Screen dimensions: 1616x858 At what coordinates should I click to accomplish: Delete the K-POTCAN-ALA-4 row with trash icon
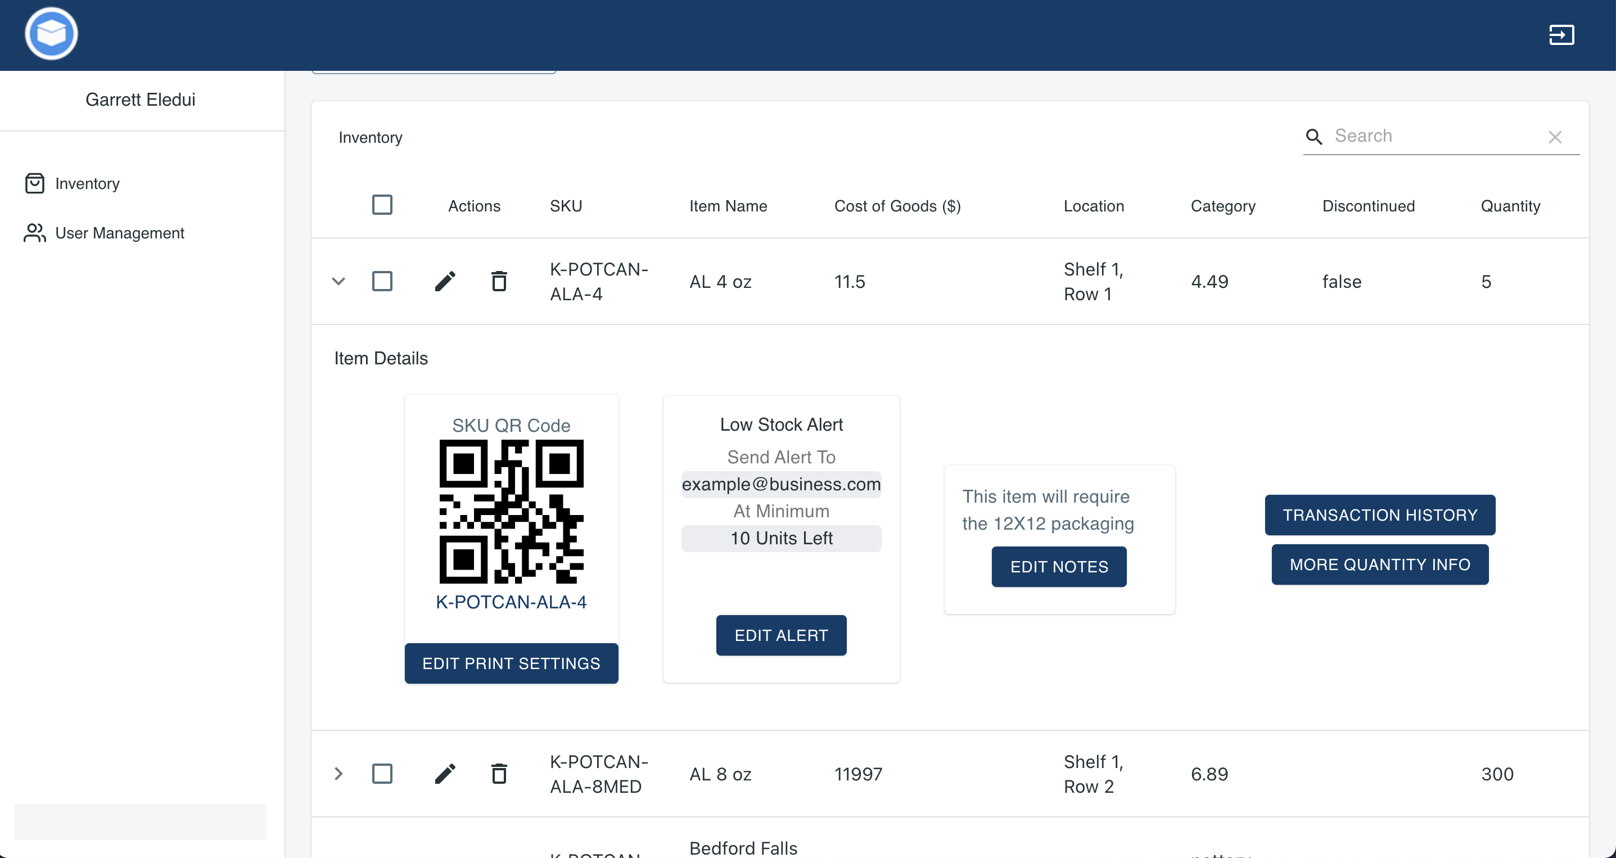pos(499,281)
